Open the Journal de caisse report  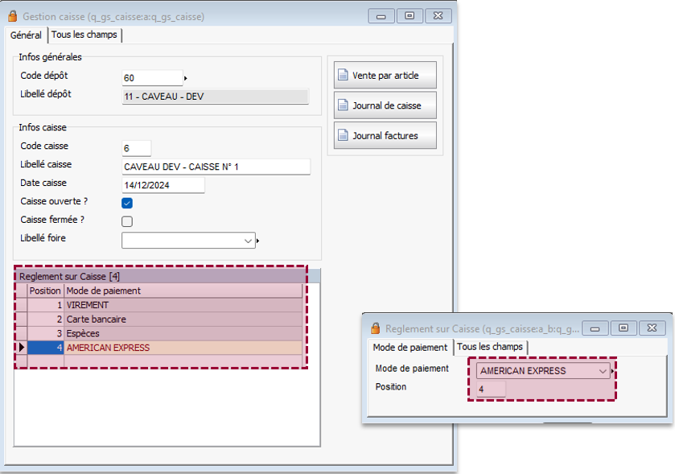tap(385, 105)
